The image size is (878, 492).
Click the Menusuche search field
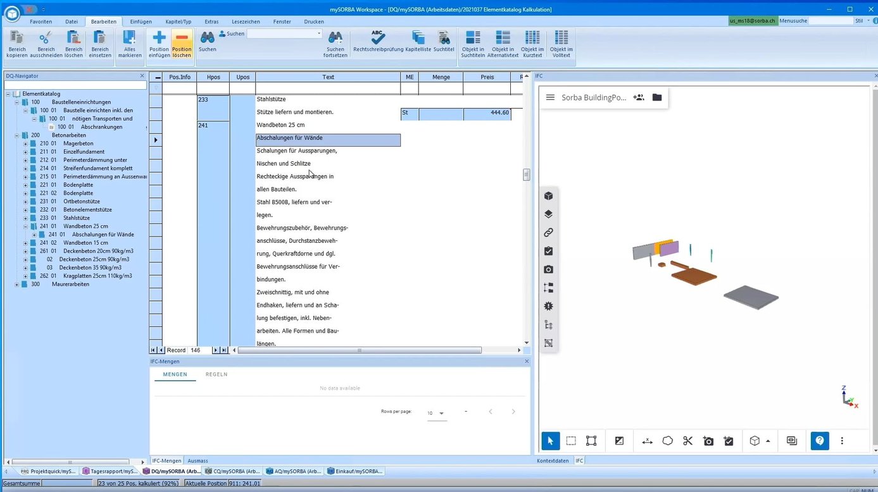coord(831,21)
